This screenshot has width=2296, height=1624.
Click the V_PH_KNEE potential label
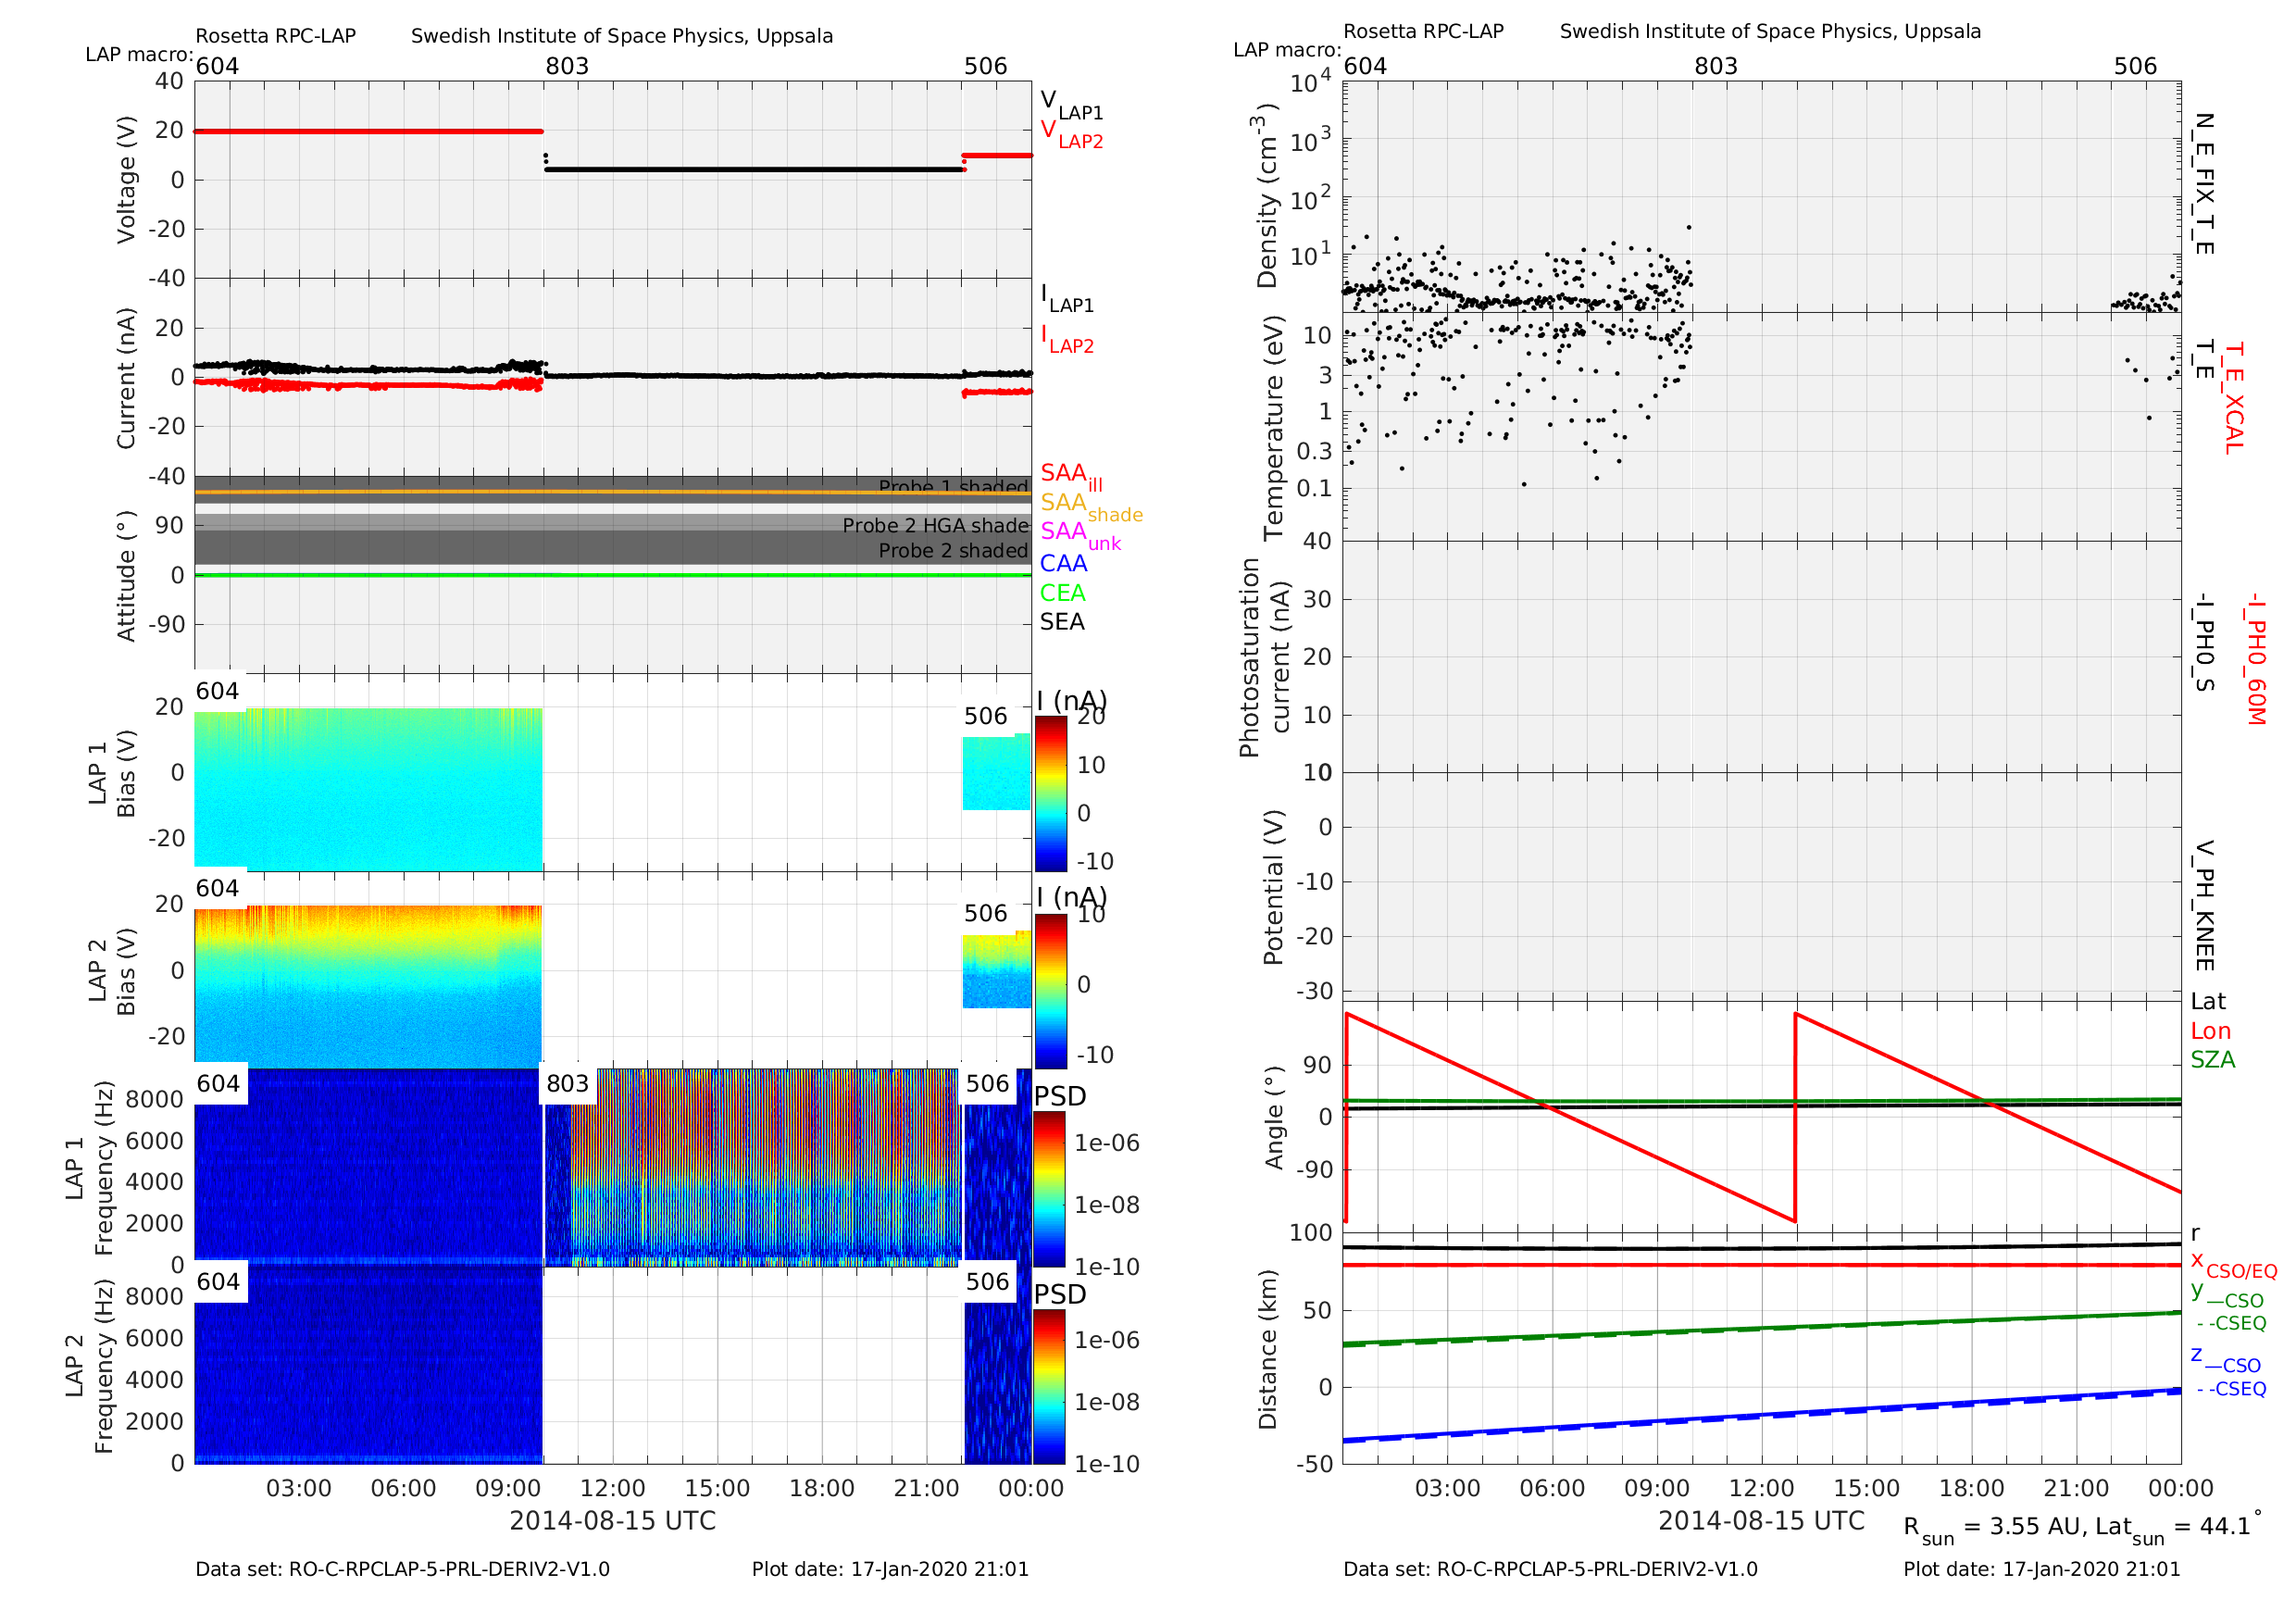tap(2204, 906)
